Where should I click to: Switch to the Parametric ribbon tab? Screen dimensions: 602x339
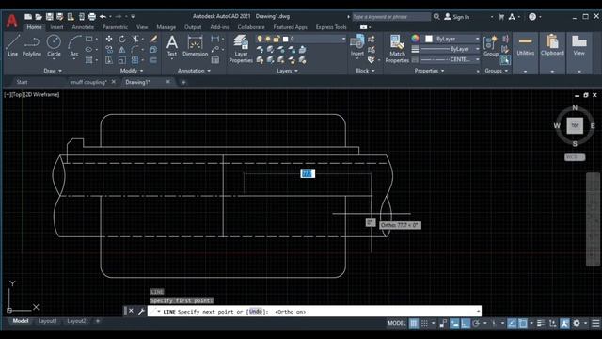coord(115,27)
